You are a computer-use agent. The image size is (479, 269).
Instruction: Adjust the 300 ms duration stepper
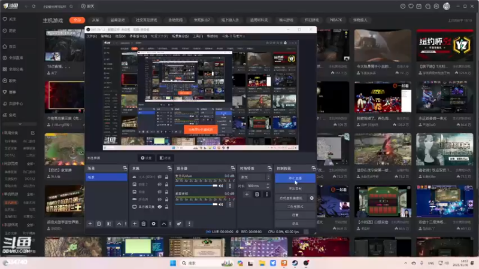pyautogui.click(x=268, y=185)
